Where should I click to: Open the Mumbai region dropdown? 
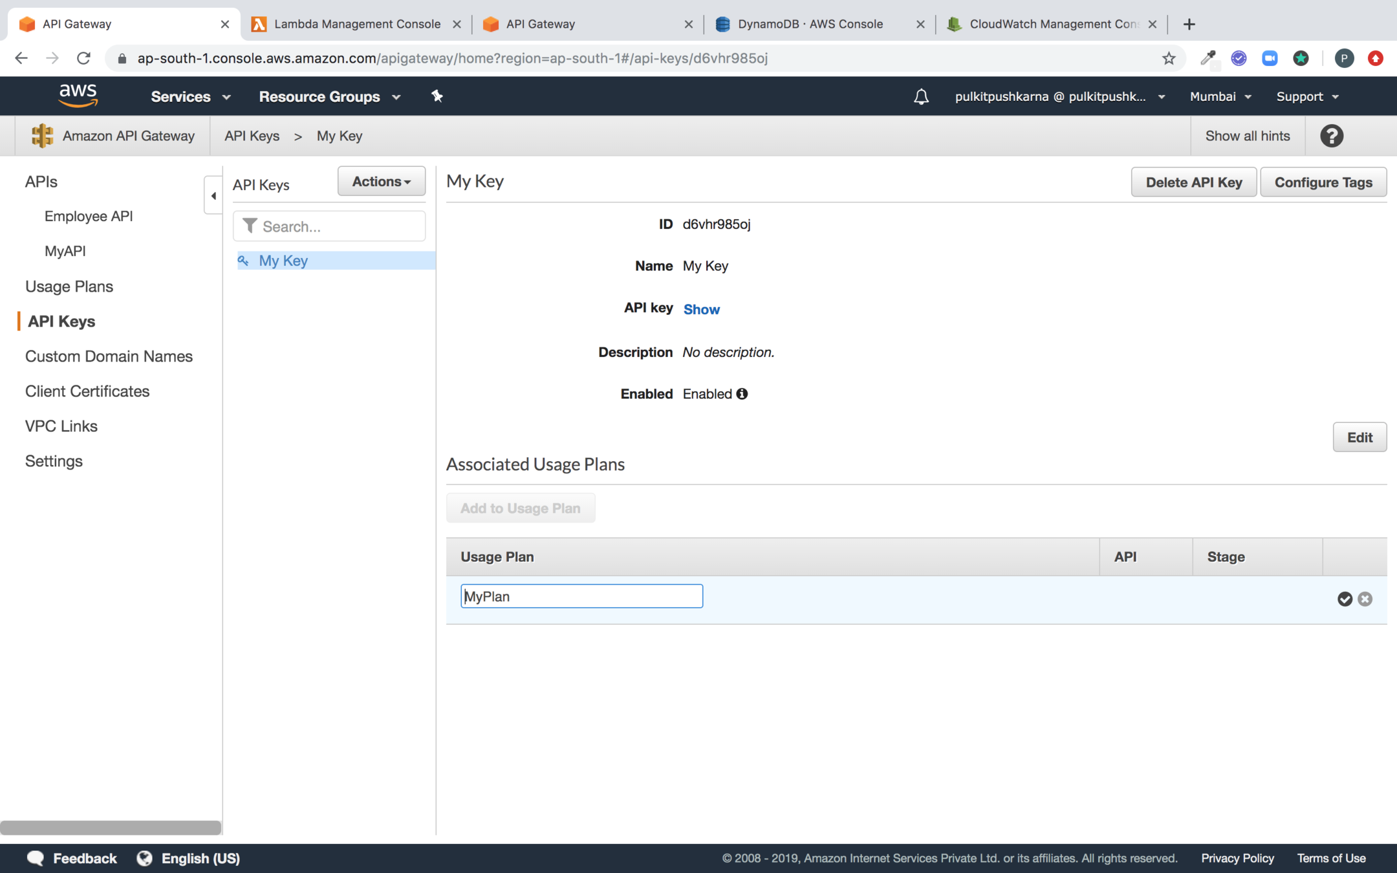(1220, 96)
